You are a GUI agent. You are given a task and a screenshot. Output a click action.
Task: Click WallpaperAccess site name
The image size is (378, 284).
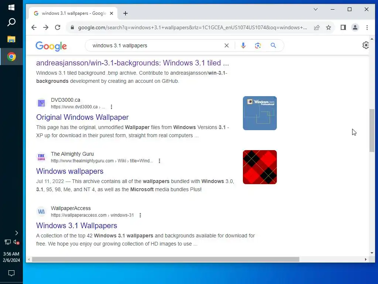[x=71, y=208]
